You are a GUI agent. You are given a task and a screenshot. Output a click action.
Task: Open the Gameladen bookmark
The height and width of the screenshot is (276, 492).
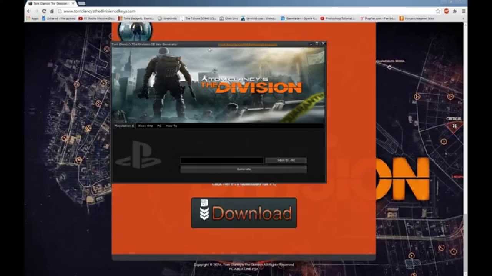tap(299, 18)
